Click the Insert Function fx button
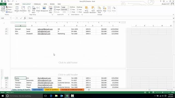Screen dimensions: 175x98 pyautogui.click(x=25, y=18)
